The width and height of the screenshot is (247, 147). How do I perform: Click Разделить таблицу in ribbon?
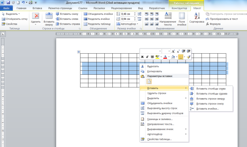pyautogui.click(x=97, y=24)
